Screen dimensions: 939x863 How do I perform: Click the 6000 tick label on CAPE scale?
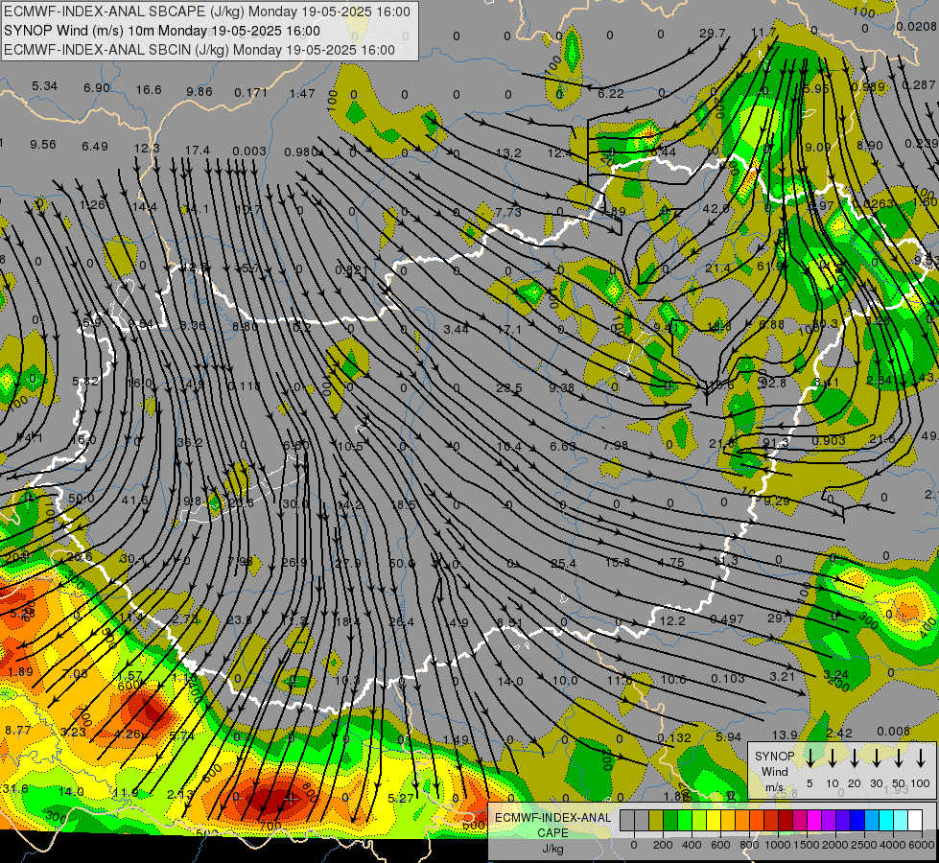tap(921, 845)
